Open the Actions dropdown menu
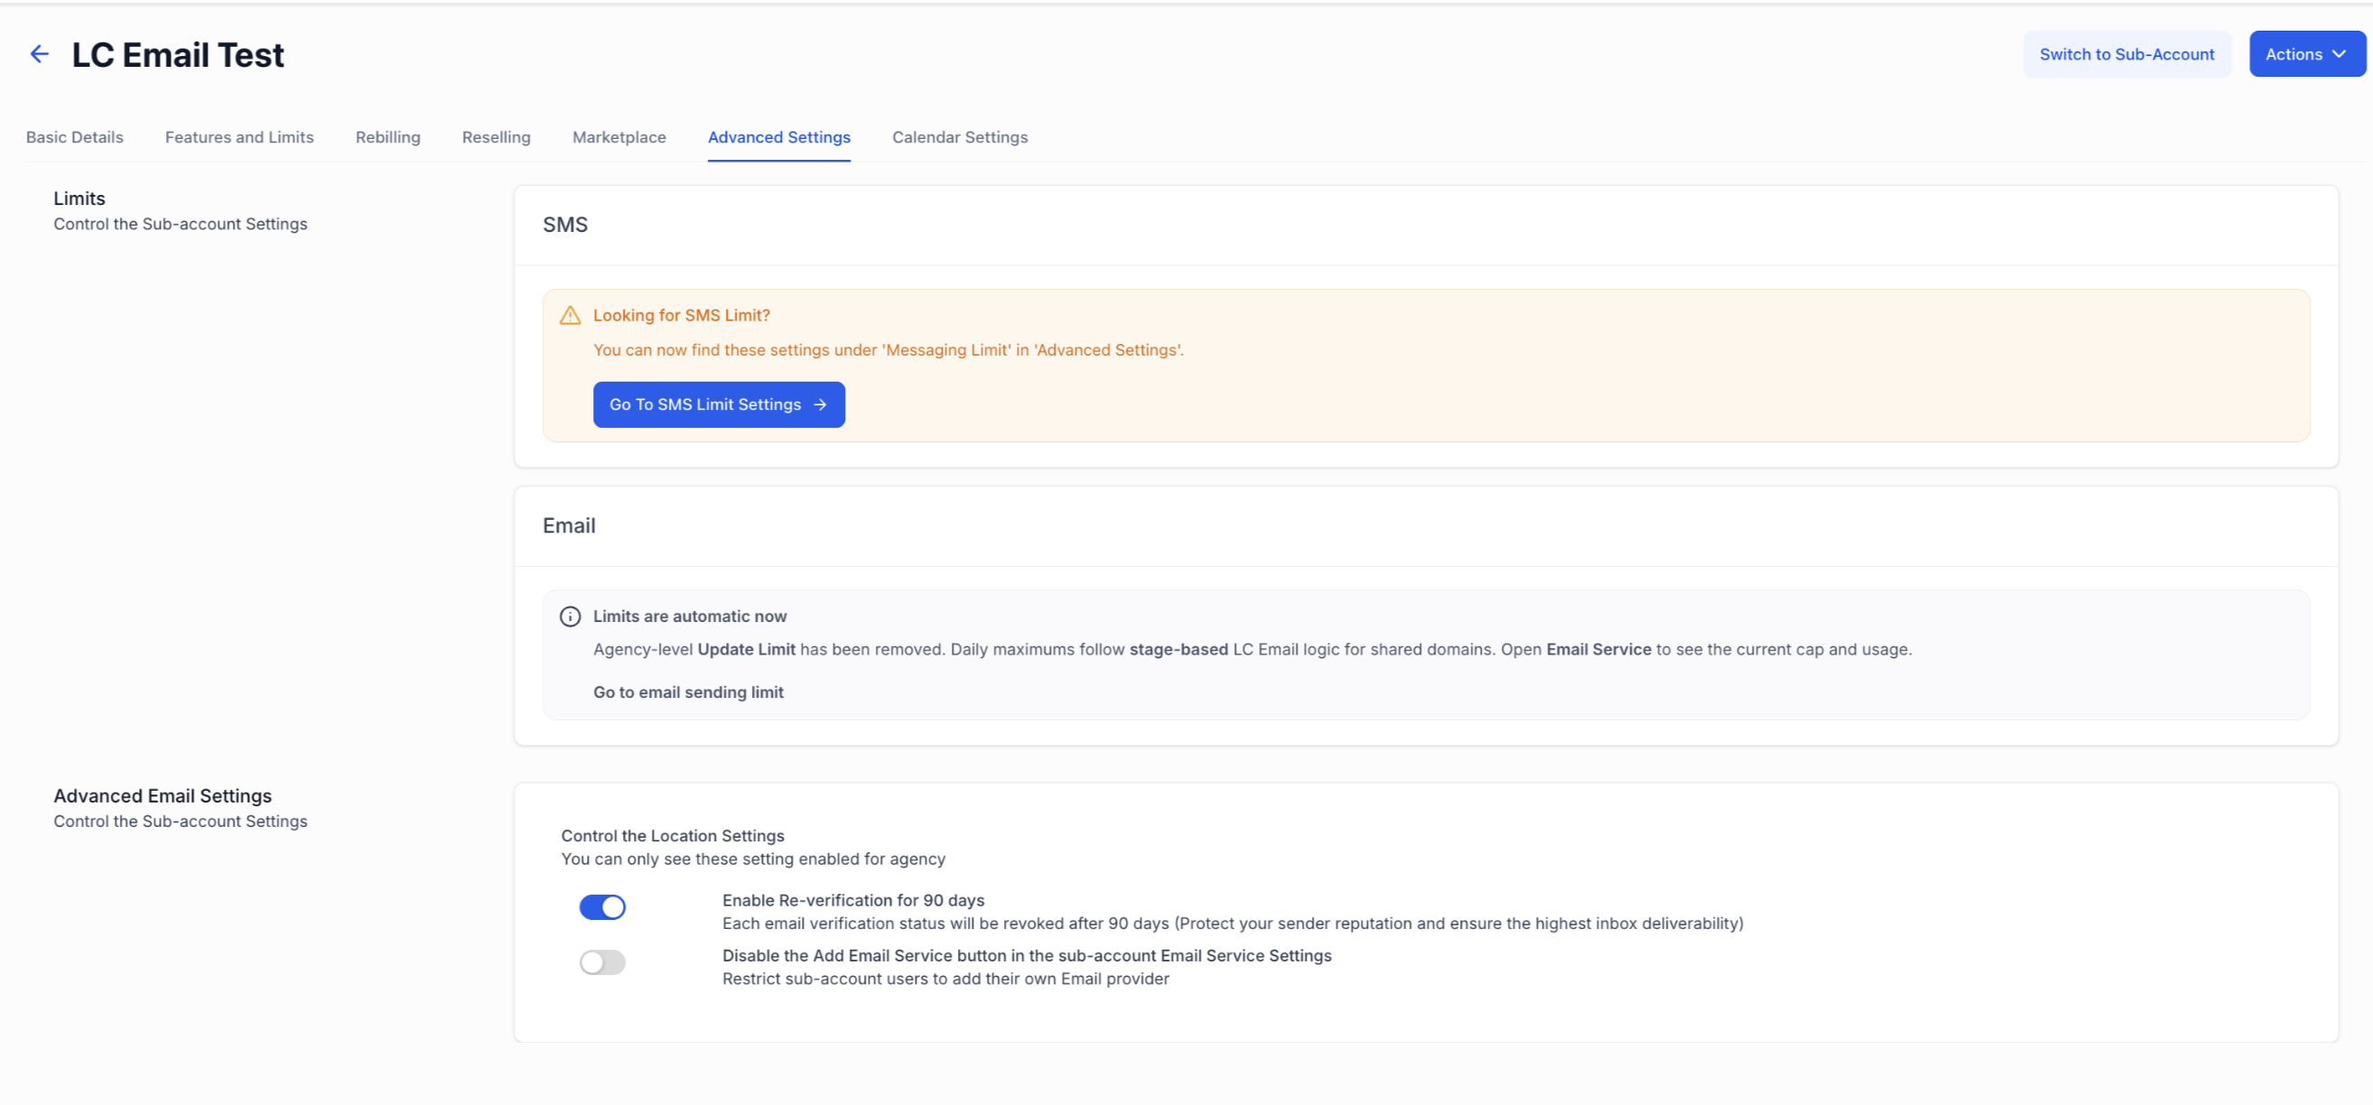The image size is (2373, 1105). 2307,54
